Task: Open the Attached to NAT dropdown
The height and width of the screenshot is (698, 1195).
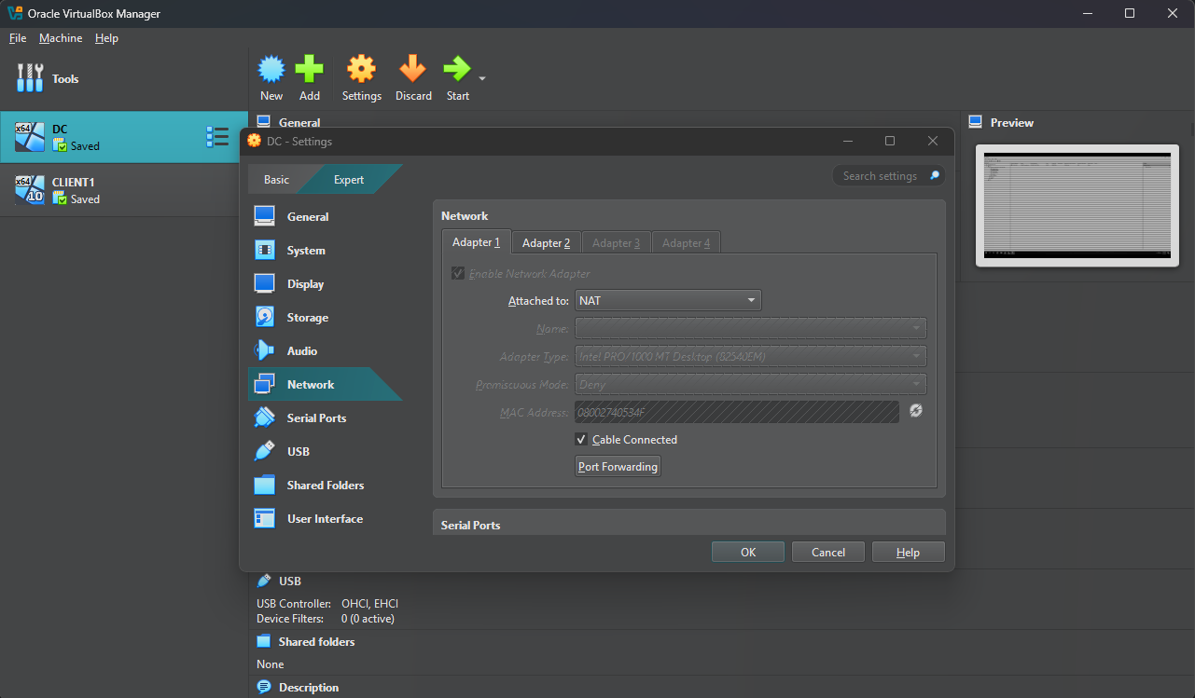Action: (x=668, y=300)
